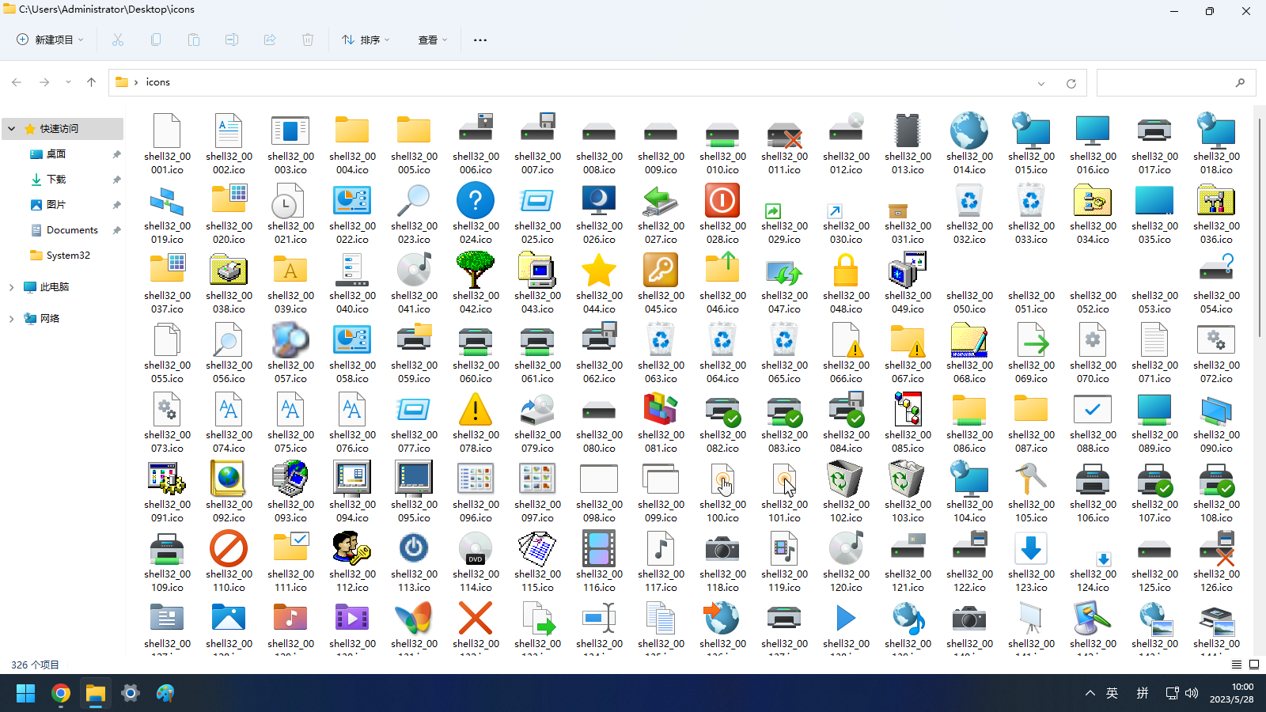Viewport: 1266px width, 712px height.
Task: Switch to large icons view in status bar
Action: 1254,665
